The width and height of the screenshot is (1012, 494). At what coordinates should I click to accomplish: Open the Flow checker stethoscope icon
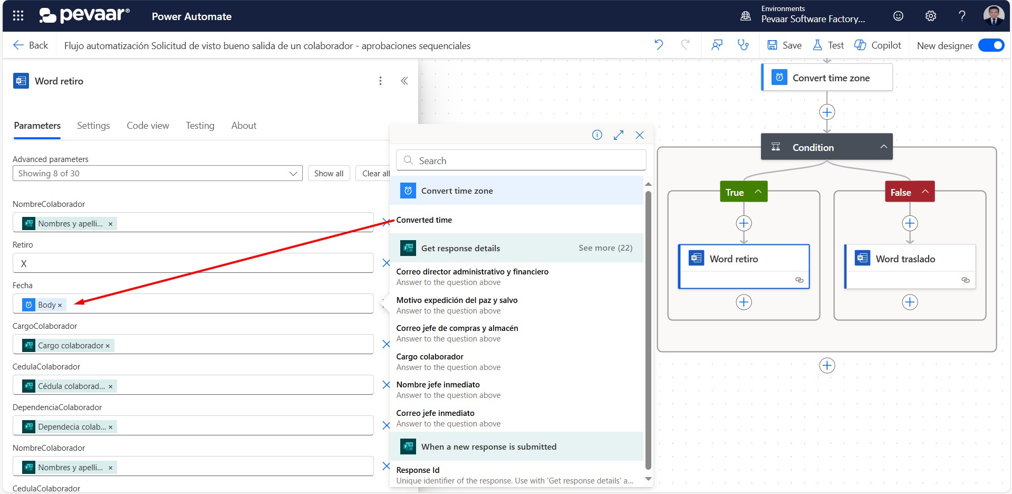(x=743, y=45)
